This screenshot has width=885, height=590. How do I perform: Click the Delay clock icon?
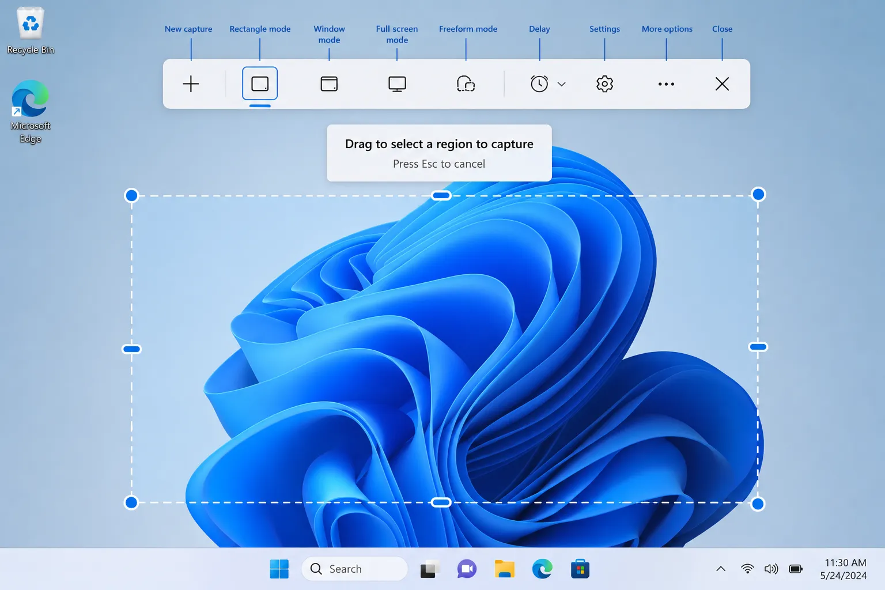[539, 84]
